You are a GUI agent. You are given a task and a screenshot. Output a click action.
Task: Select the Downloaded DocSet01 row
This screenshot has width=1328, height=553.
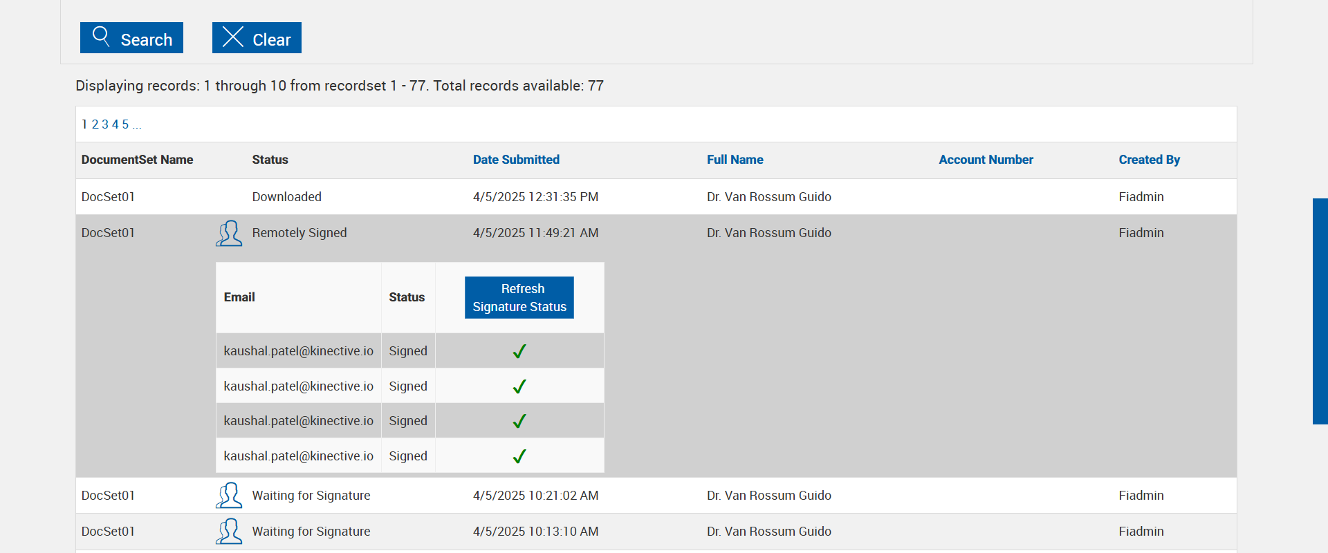click(x=286, y=197)
